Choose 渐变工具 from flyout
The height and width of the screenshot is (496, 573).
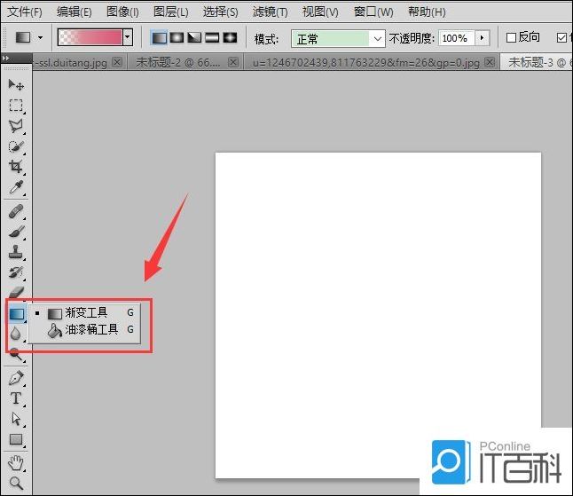click(84, 313)
